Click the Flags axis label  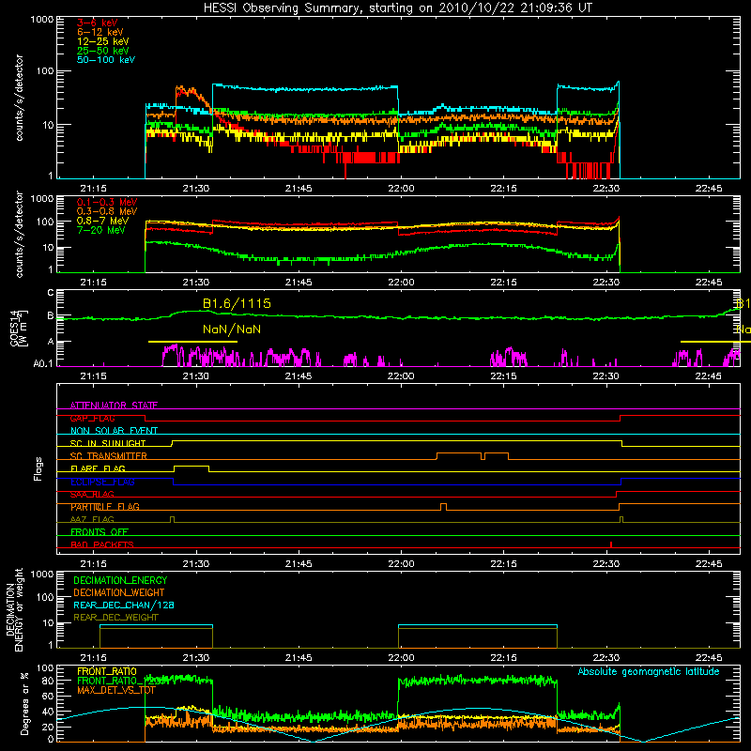[x=38, y=468]
